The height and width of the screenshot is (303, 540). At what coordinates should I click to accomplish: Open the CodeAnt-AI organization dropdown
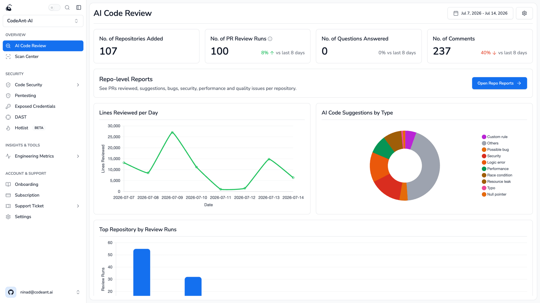(43, 21)
